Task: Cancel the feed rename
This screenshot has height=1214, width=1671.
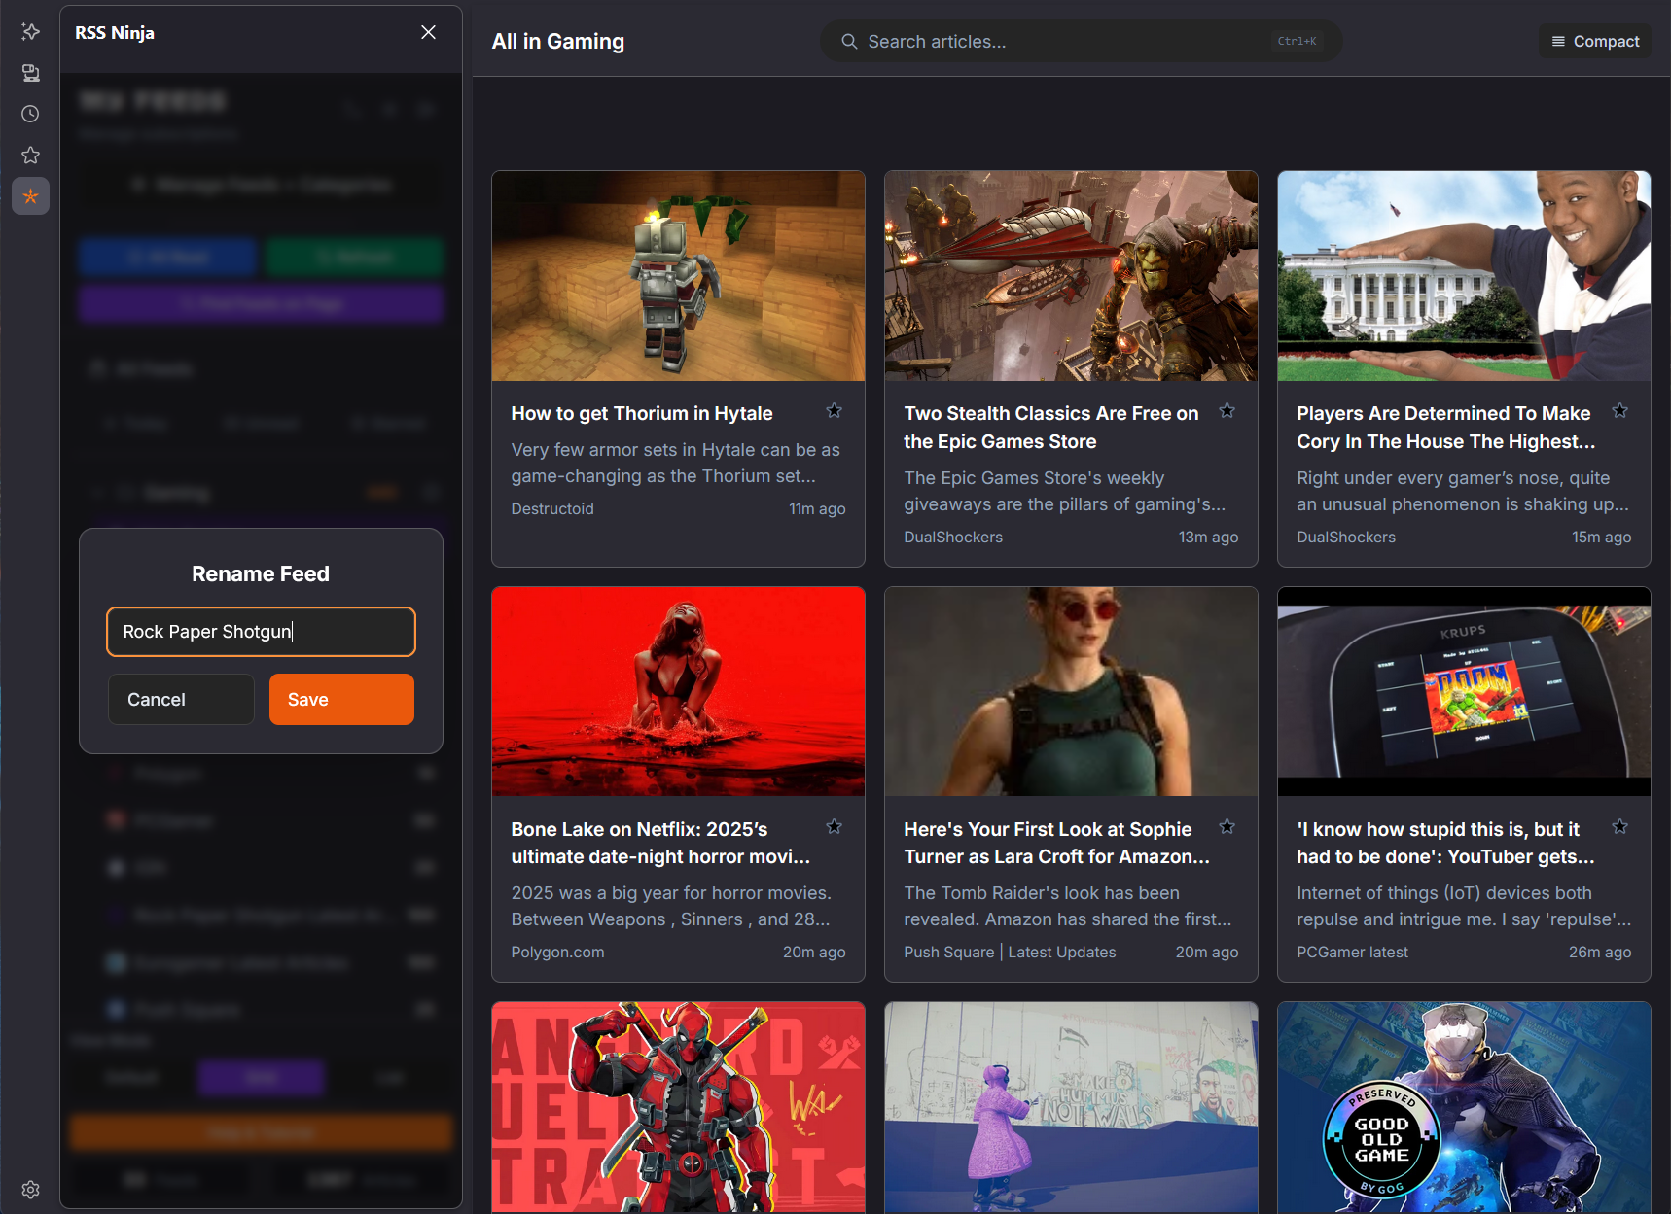Action: click(x=181, y=699)
